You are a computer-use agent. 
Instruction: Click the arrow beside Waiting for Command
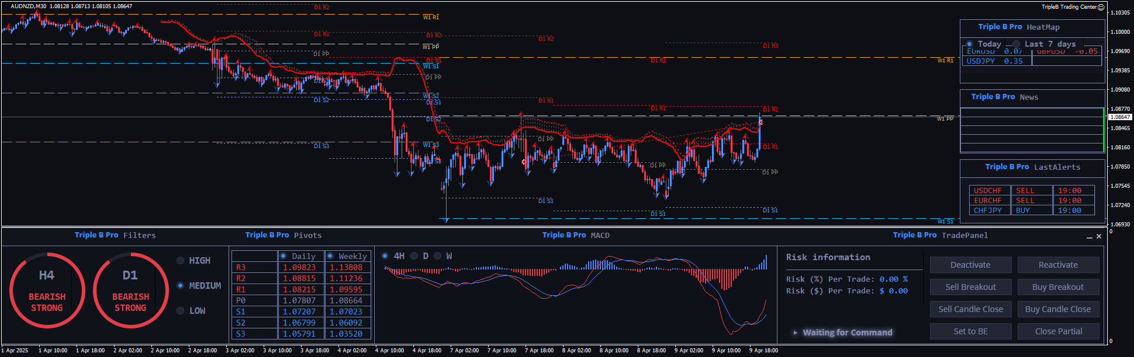(795, 332)
